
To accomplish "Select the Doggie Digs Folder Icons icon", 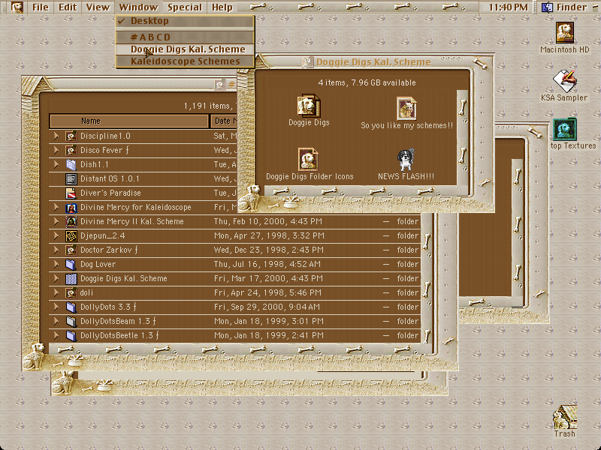I will click(308, 159).
